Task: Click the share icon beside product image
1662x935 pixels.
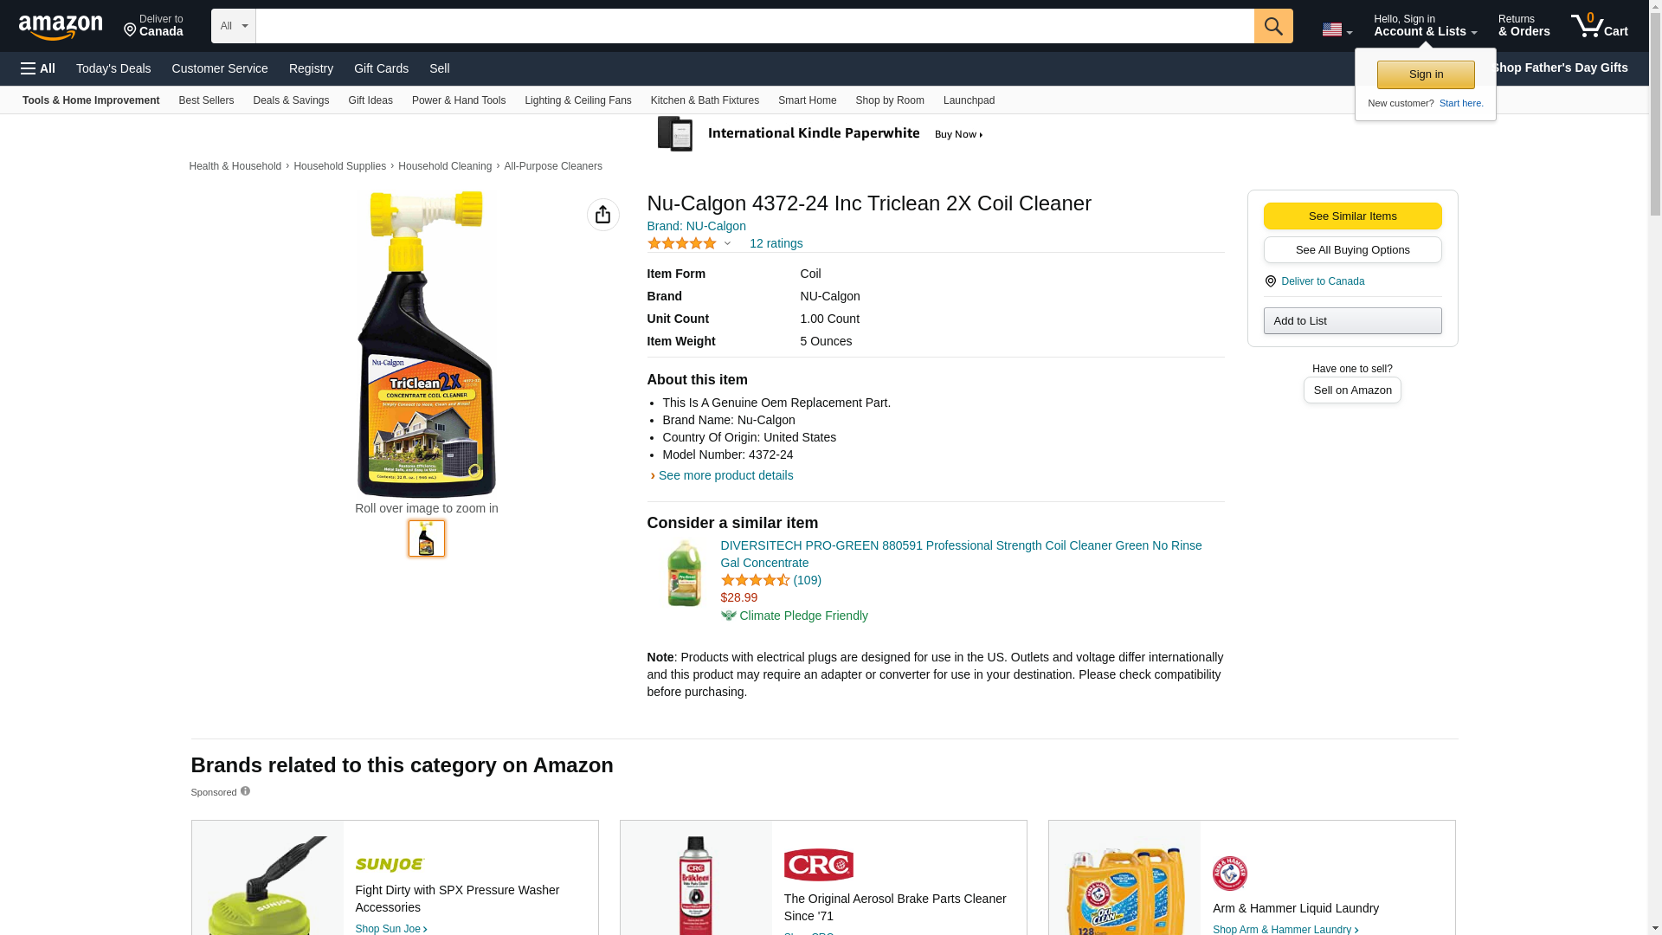Action: pyautogui.click(x=602, y=215)
